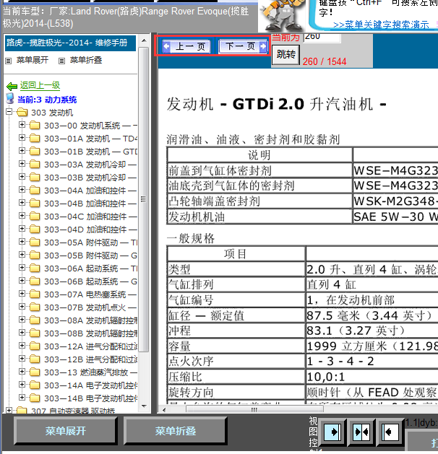Click view control left-arrow icon

[x=389, y=432]
